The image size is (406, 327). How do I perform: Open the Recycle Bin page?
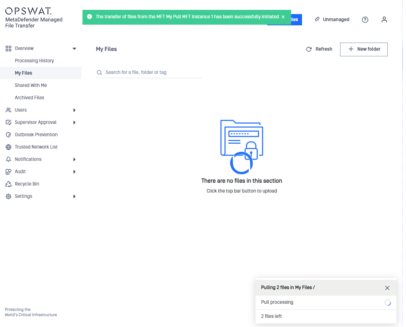coord(27,184)
